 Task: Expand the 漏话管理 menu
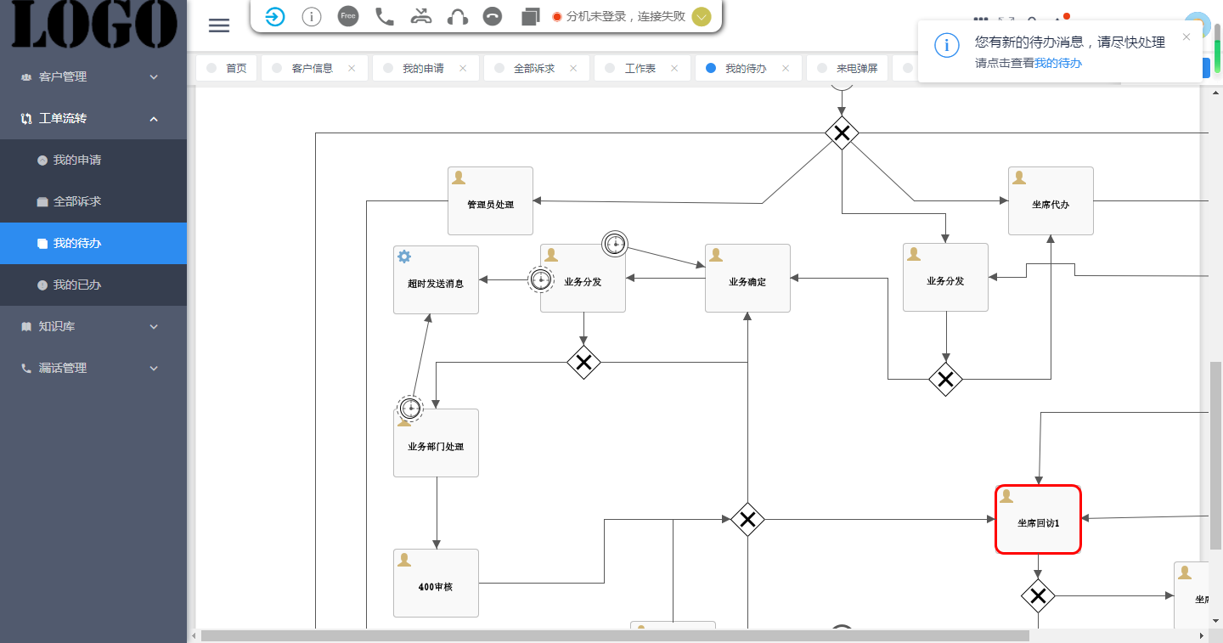point(93,368)
